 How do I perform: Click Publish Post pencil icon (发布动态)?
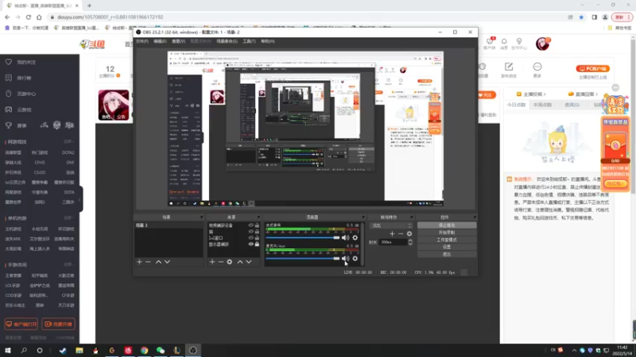point(509,67)
